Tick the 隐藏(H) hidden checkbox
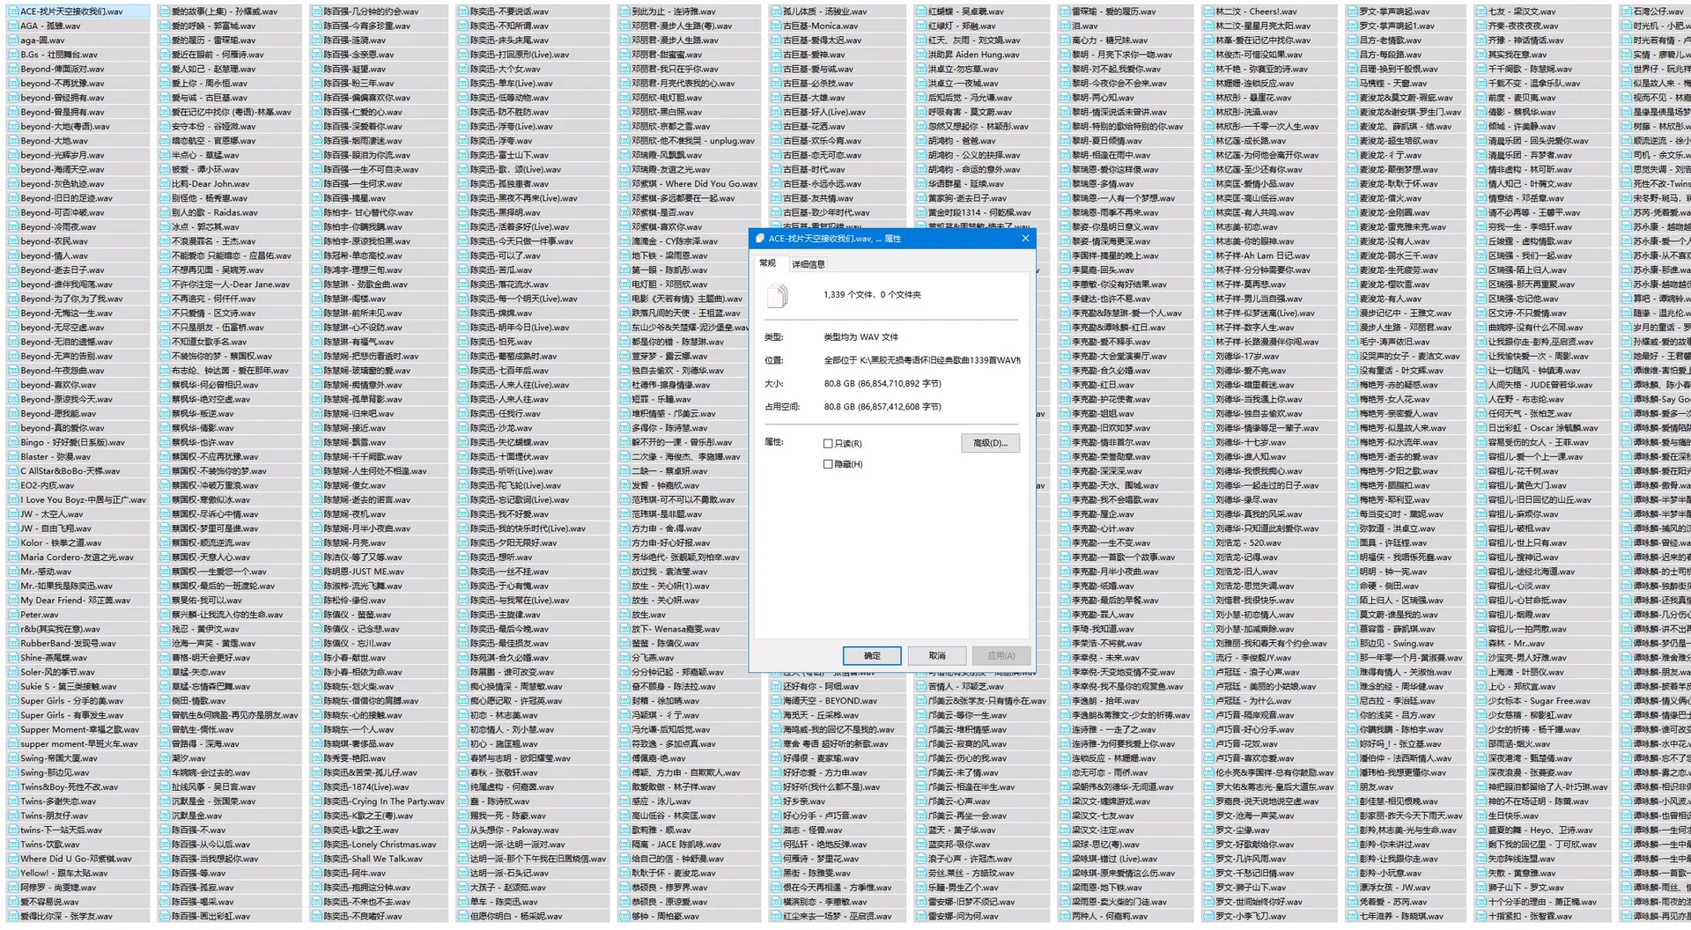The height and width of the screenshot is (930, 1691). 828,464
